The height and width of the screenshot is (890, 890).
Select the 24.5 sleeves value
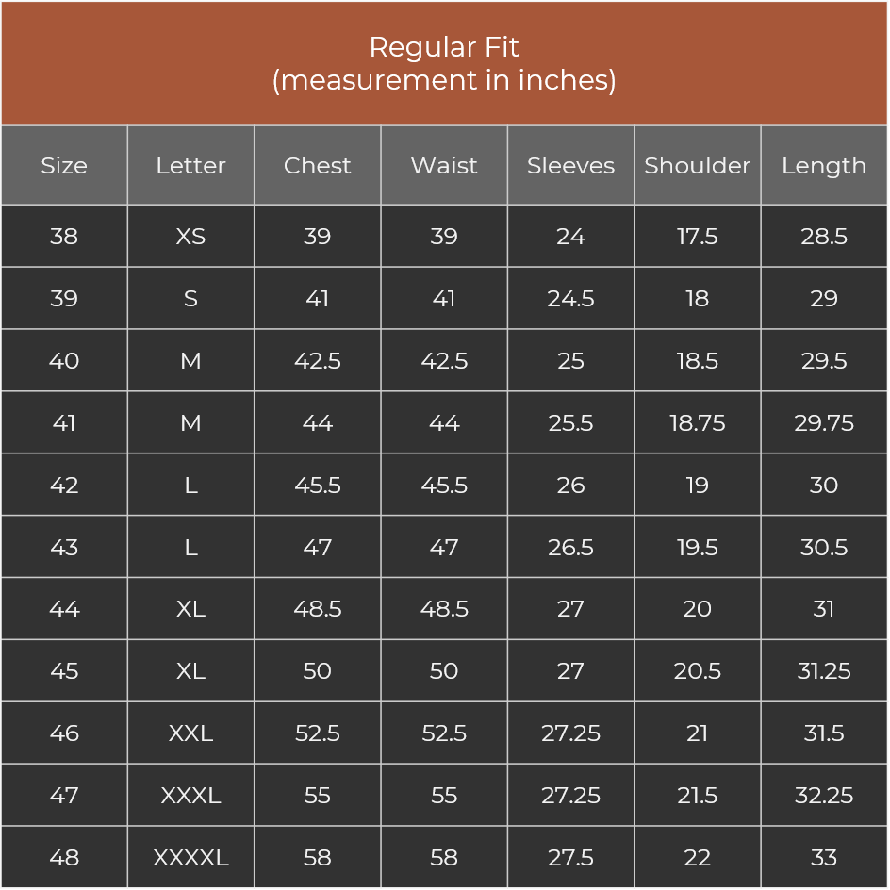pos(570,299)
